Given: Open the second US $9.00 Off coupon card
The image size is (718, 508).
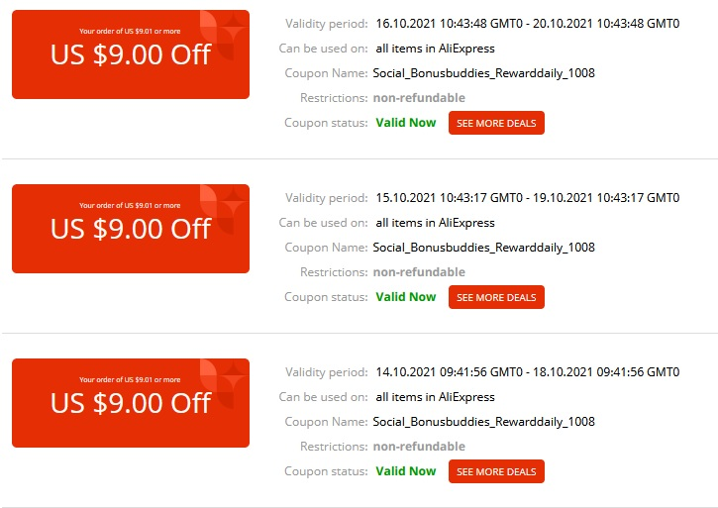Looking at the screenshot, I should pyautogui.click(x=131, y=229).
